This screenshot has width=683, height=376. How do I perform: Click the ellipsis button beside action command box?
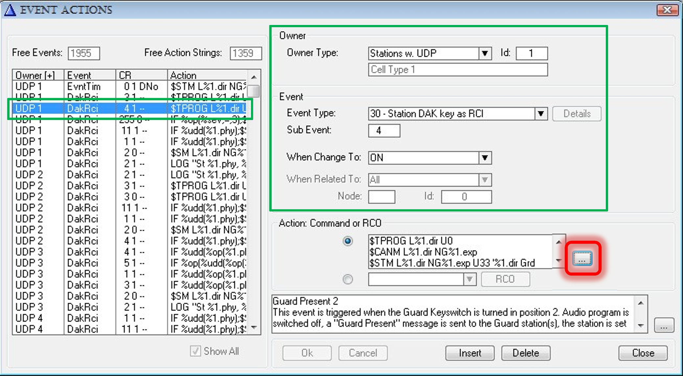pos(582,258)
